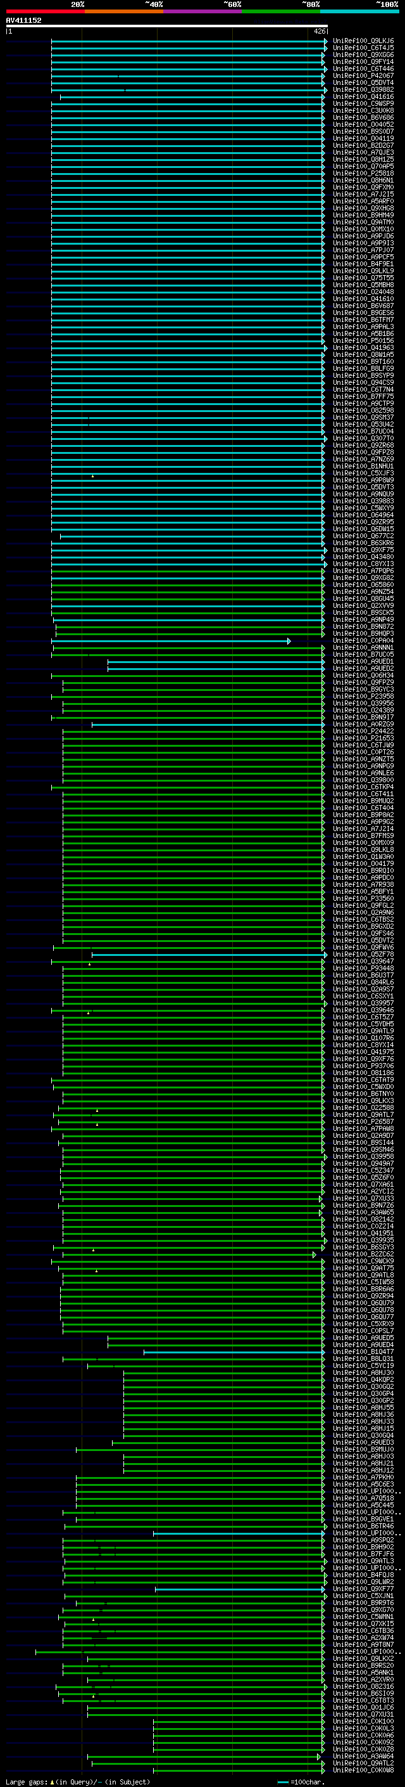Click label UniRef100_O65860
Screen dimensions: 405x1787
[363, 585]
